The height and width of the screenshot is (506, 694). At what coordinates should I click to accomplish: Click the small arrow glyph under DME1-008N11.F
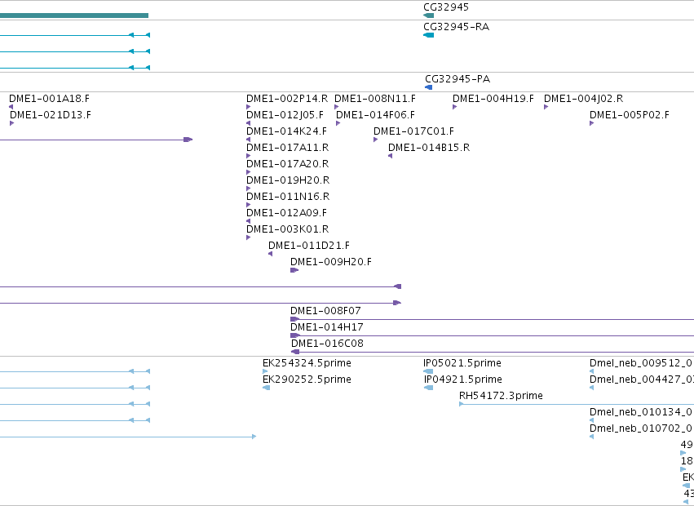pyautogui.click(x=337, y=107)
